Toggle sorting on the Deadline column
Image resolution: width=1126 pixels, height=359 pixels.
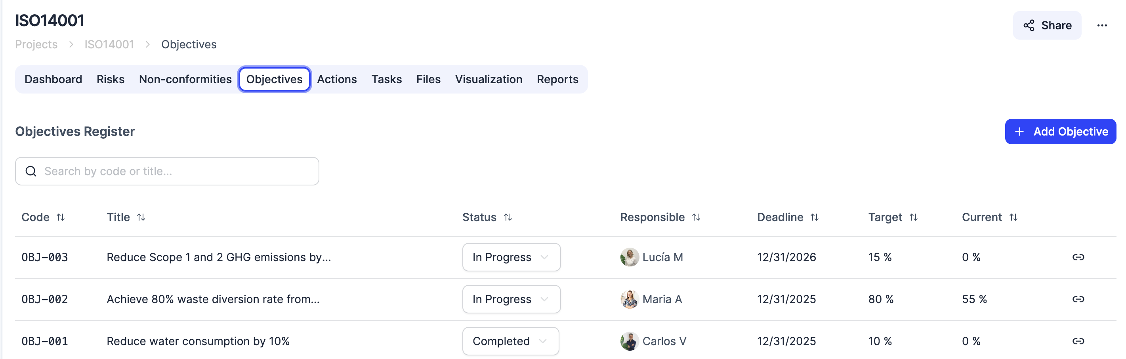pos(814,217)
